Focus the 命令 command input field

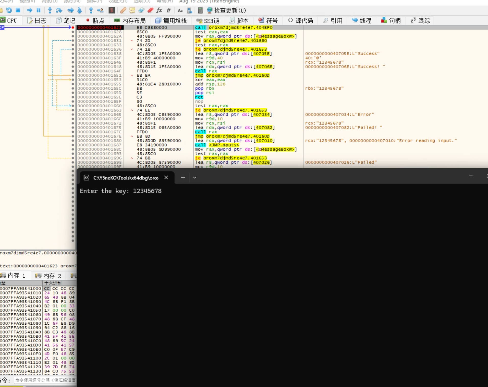coord(45,380)
